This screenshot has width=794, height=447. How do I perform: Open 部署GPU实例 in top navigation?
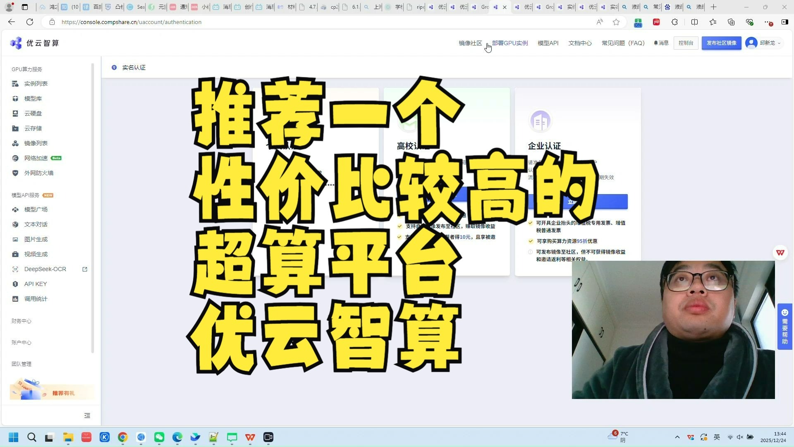[510, 43]
